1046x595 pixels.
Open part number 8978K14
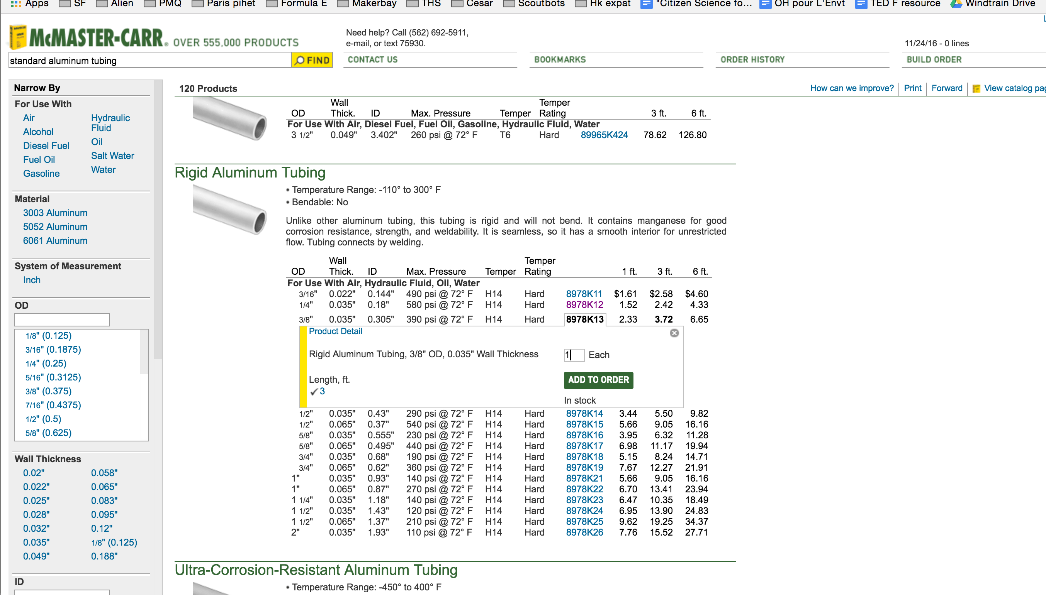coord(584,414)
